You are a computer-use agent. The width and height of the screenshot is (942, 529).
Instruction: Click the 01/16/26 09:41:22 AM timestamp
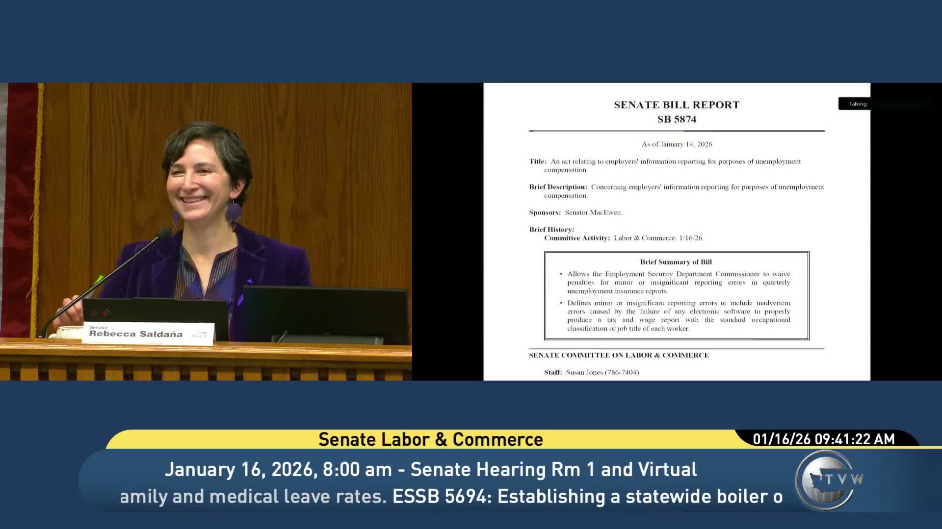[823, 439]
